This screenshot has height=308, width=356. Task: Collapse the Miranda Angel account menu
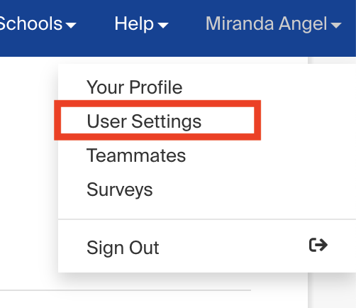click(274, 23)
